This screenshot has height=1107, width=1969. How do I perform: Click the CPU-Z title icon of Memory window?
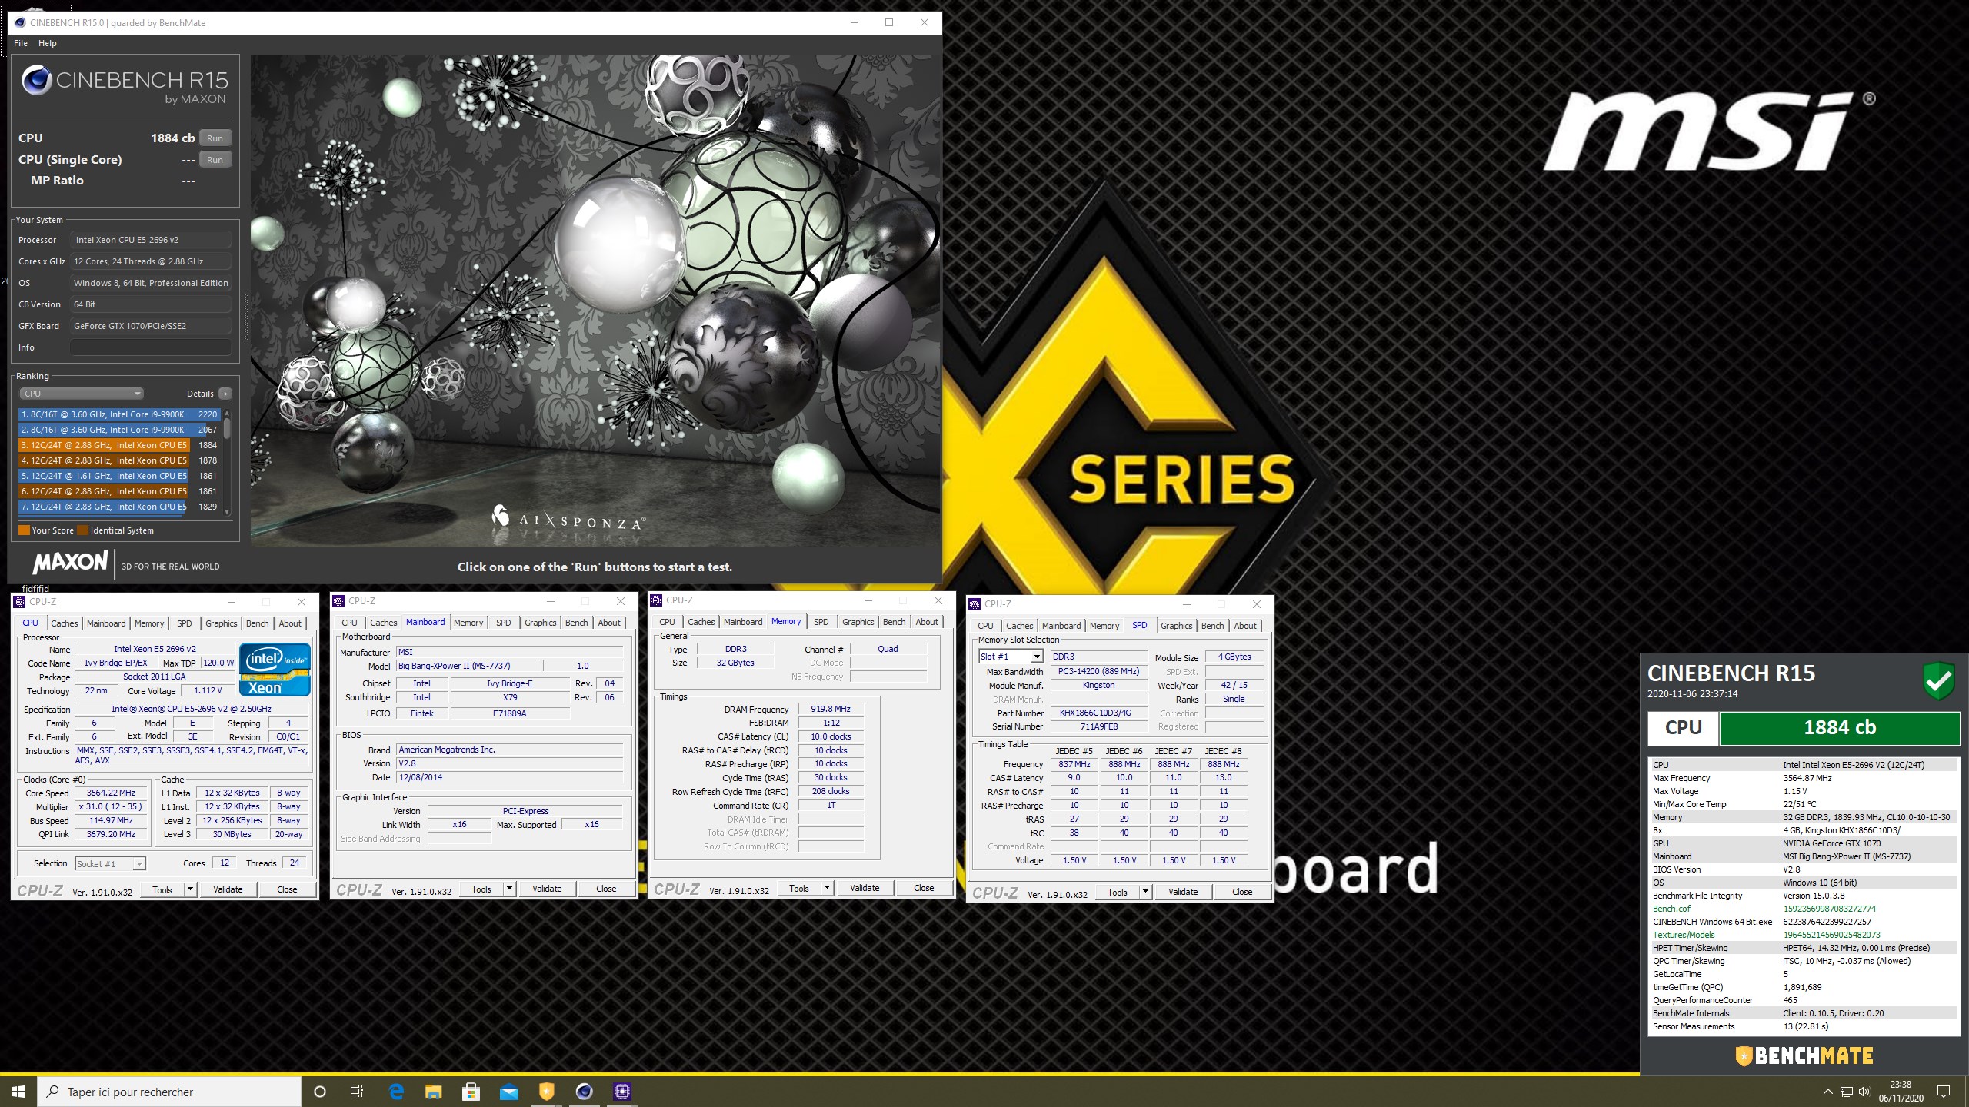click(x=656, y=600)
